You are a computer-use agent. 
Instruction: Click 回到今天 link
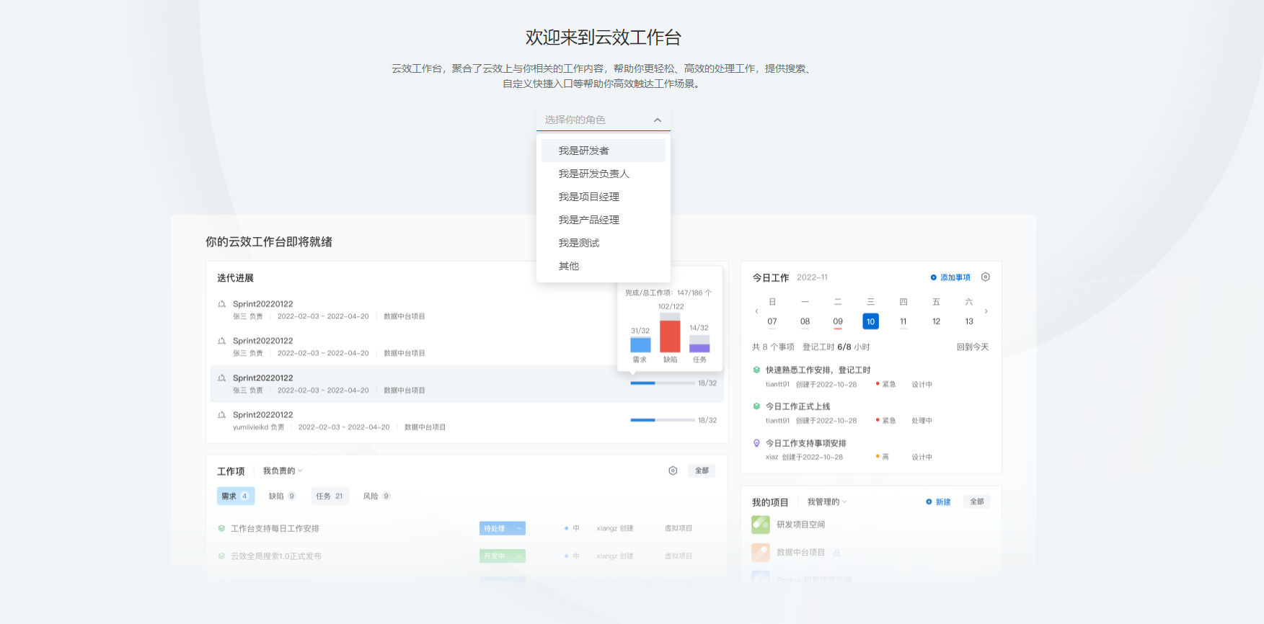[973, 347]
